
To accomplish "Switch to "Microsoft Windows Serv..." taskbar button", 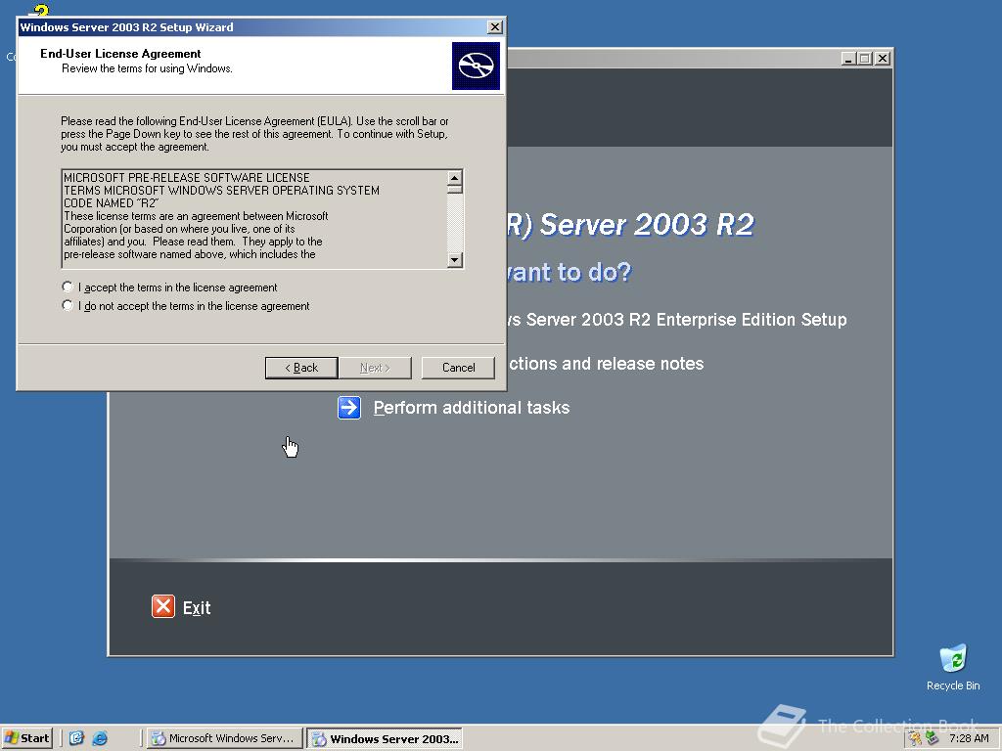I will 224,738.
